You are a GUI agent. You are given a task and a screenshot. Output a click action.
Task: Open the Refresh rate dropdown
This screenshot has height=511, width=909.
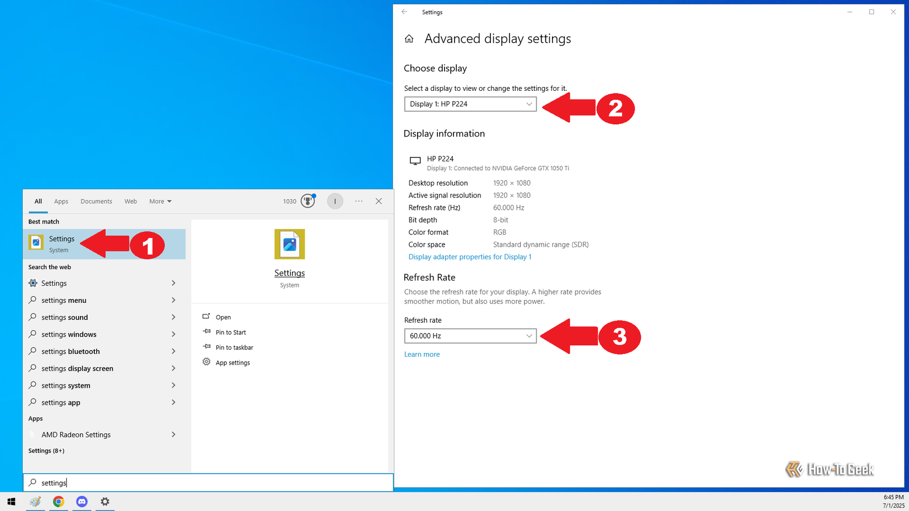[x=470, y=335]
